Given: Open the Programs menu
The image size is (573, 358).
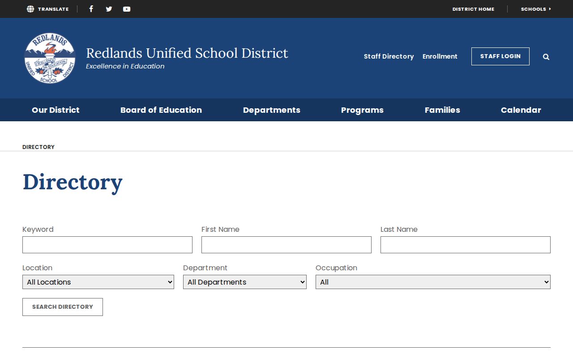Looking at the screenshot, I should tap(362, 110).
